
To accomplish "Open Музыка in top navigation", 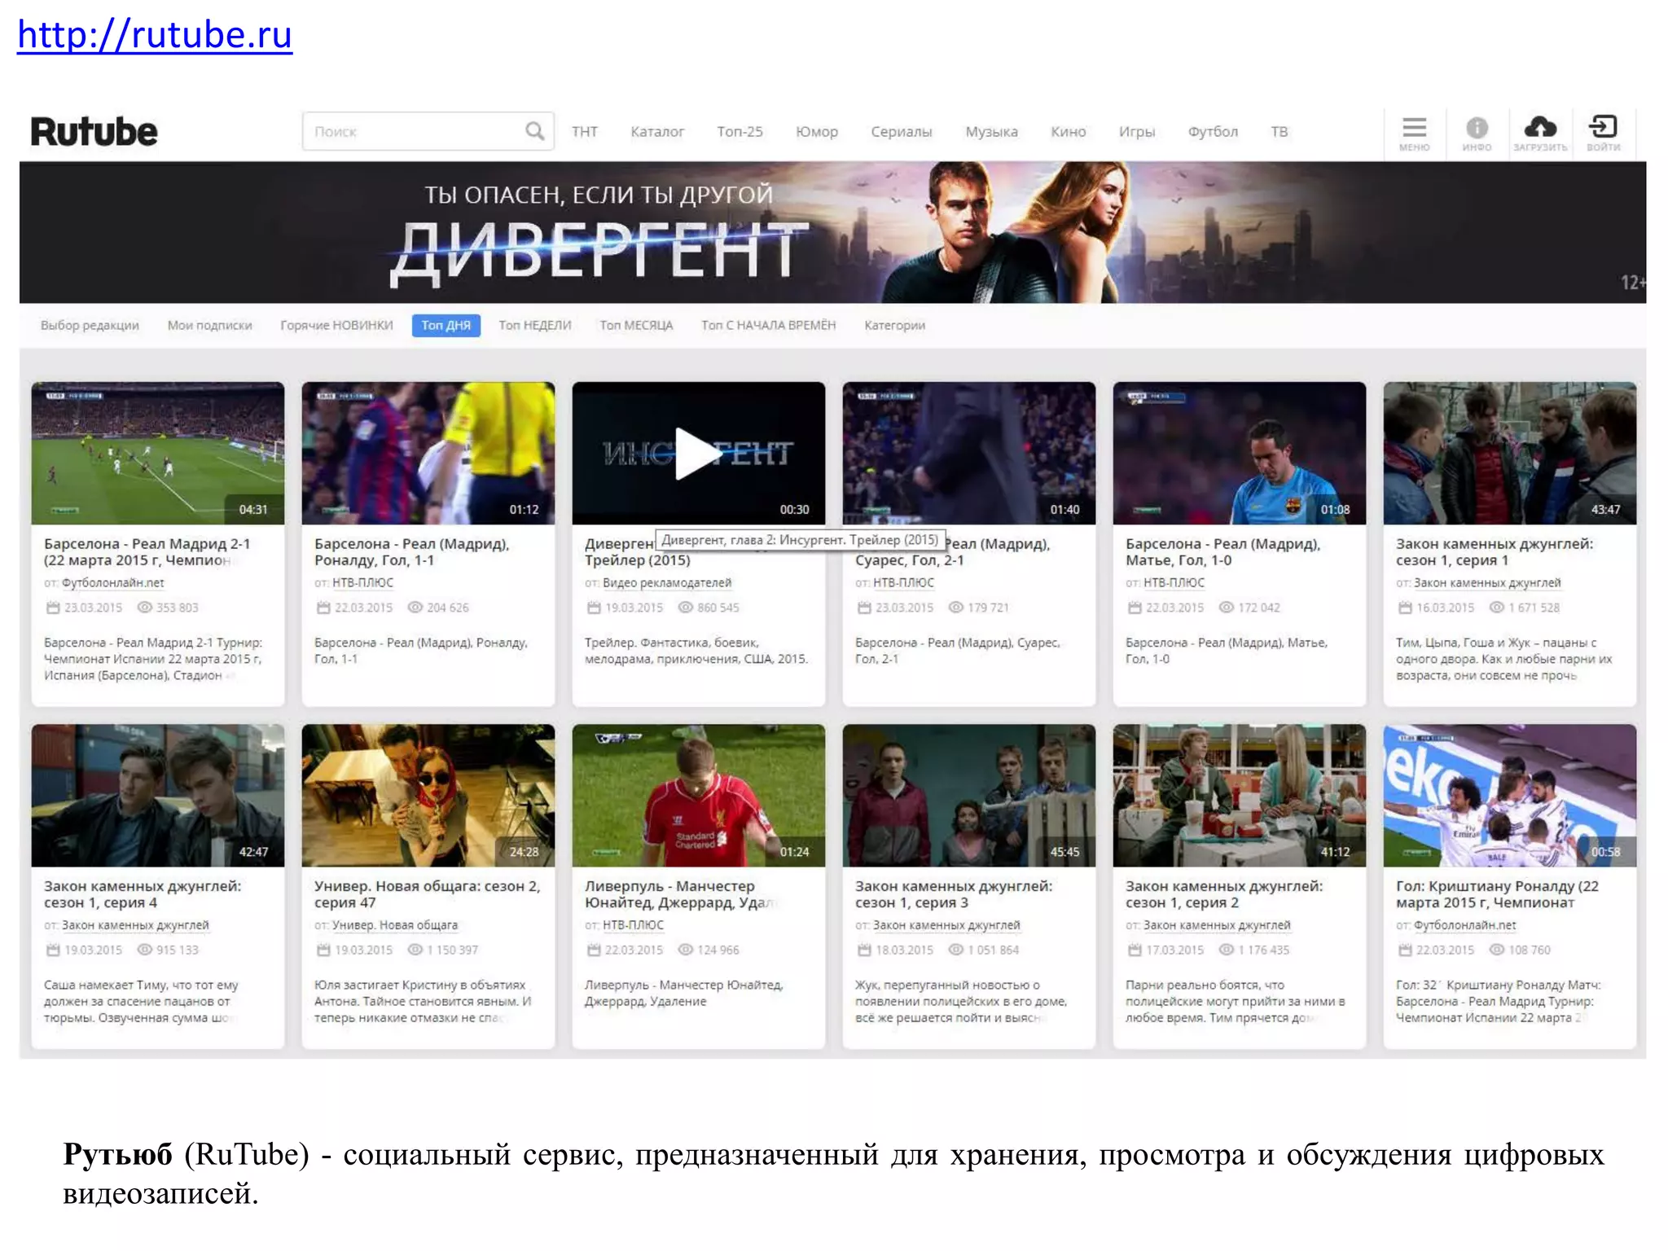I will [991, 132].
